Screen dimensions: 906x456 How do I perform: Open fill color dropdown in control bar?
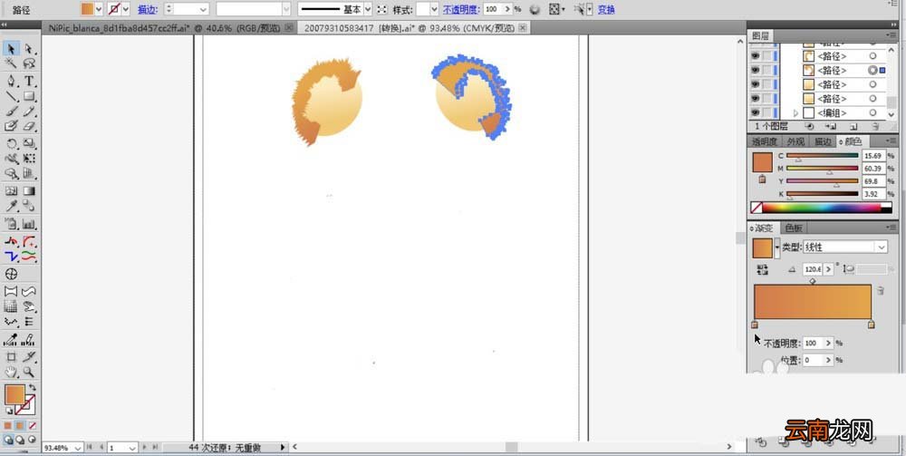pyautogui.click(x=98, y=9)
